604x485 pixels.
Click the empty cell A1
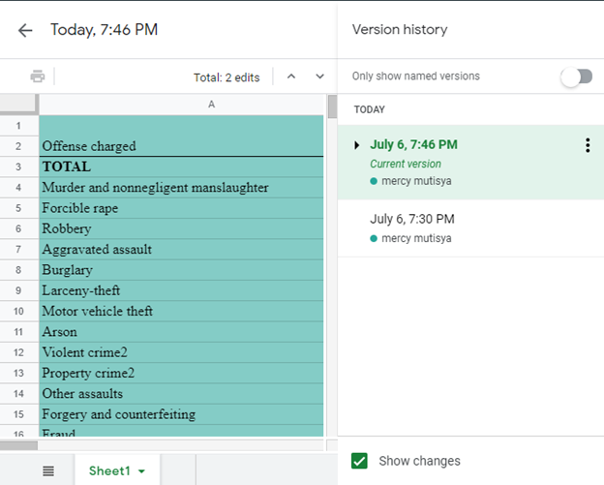(x=181, y=126)
